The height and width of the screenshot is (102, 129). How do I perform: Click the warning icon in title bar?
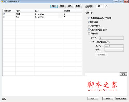tap(2, 1)
